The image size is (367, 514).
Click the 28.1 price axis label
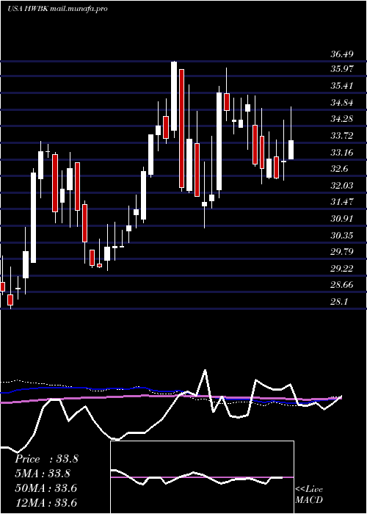tap(339, 301)
